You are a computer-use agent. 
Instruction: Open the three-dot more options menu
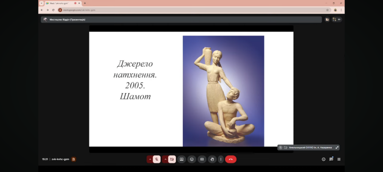tap(221, 159)
